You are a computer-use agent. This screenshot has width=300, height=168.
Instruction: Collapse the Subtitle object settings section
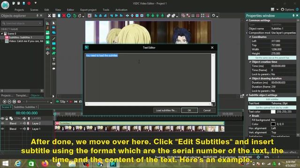pos(247,95)
